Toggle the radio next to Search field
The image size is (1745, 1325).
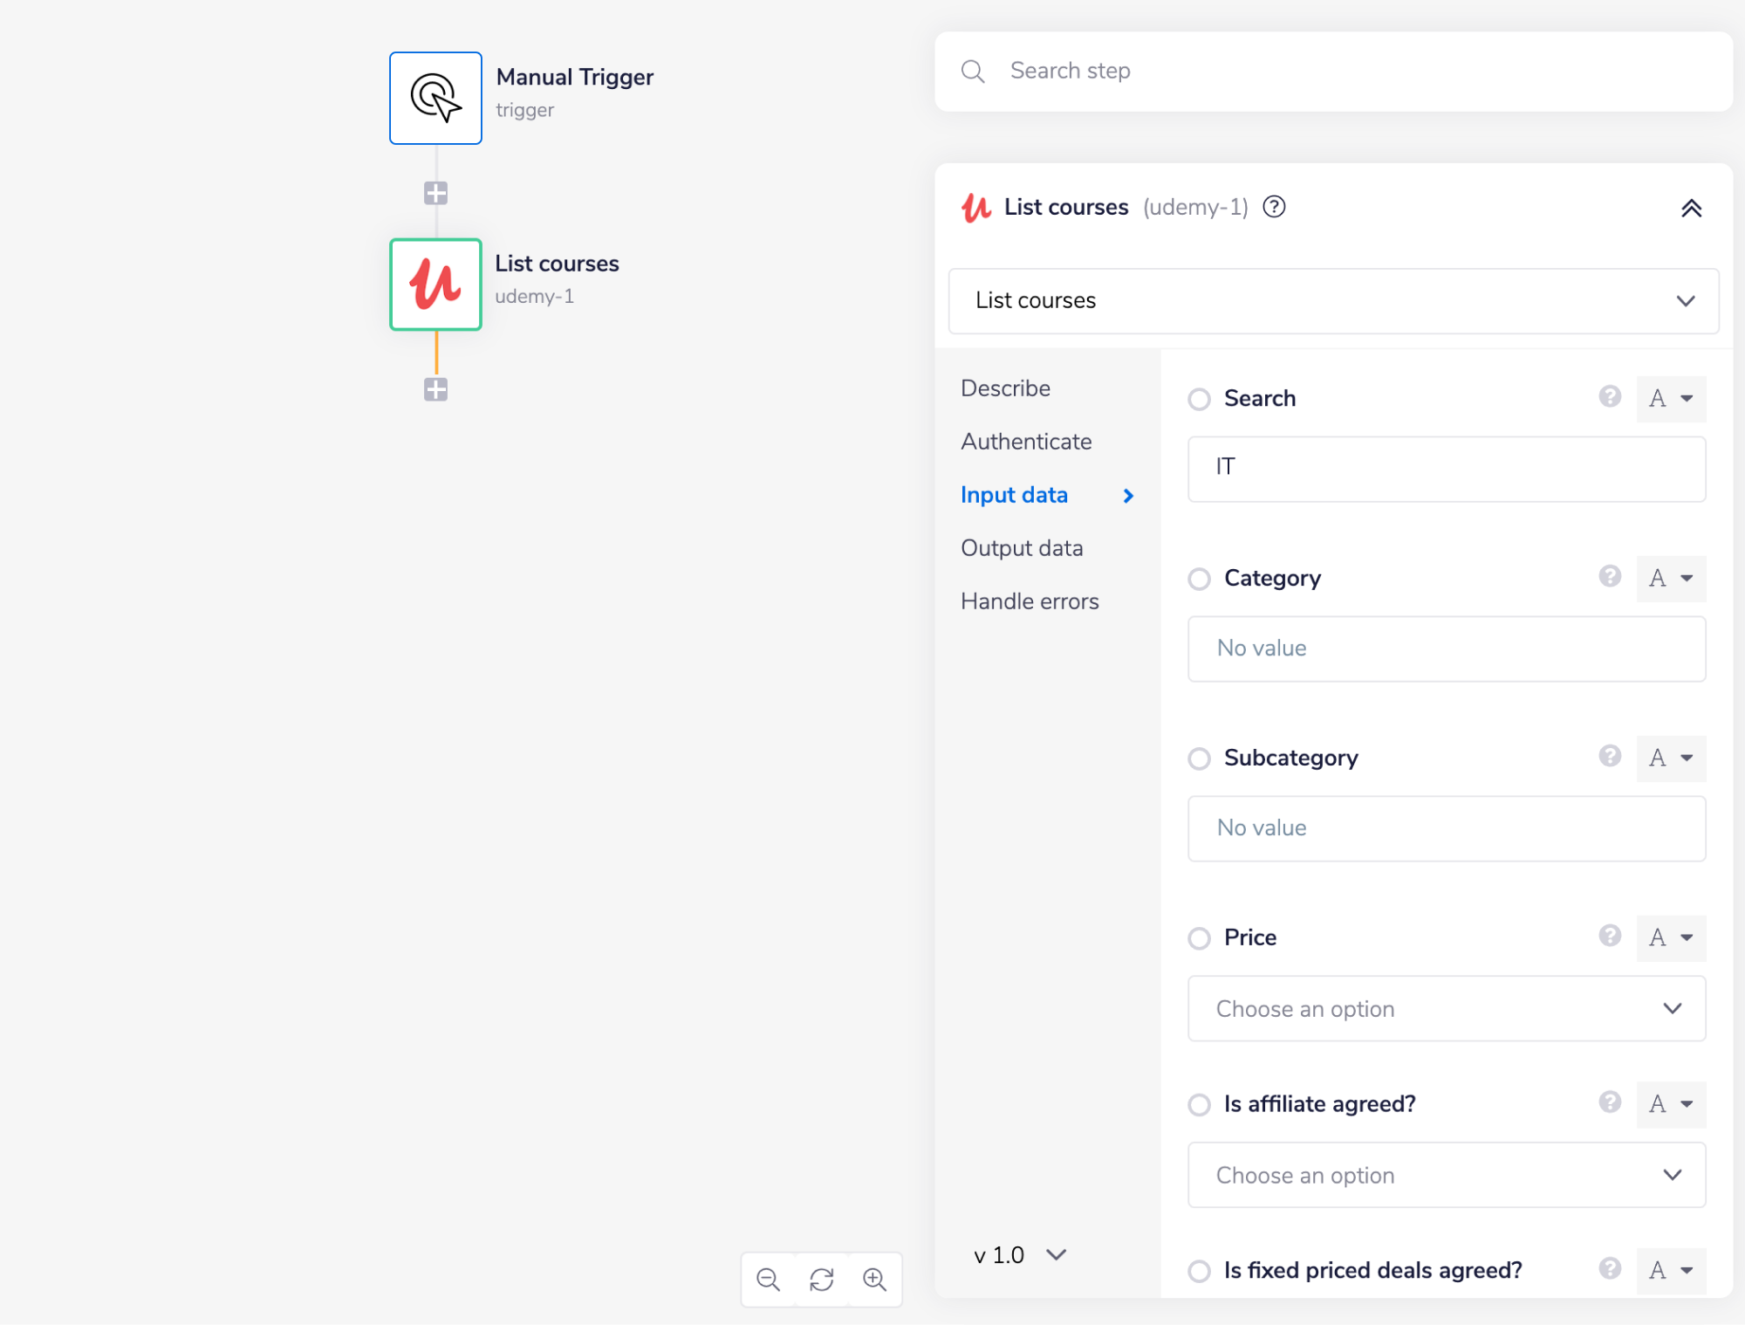tap(1200, 399)
